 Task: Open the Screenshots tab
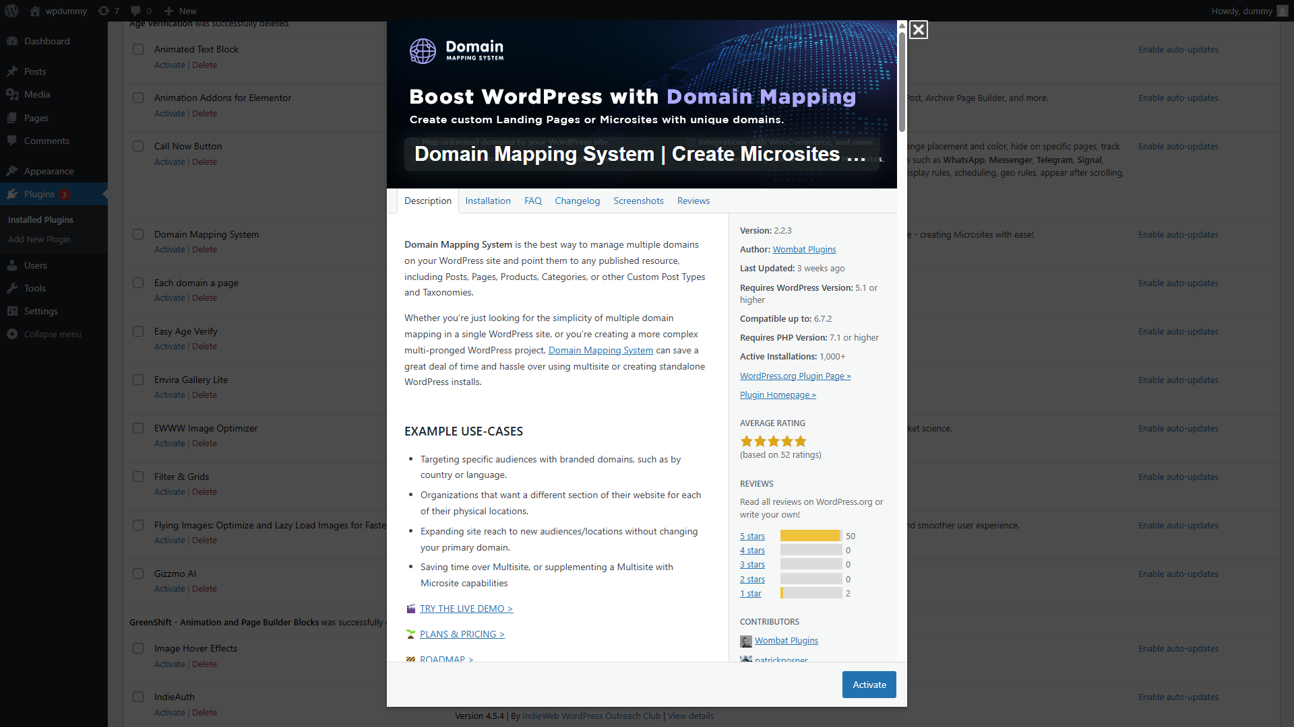(x=638, y=201)
